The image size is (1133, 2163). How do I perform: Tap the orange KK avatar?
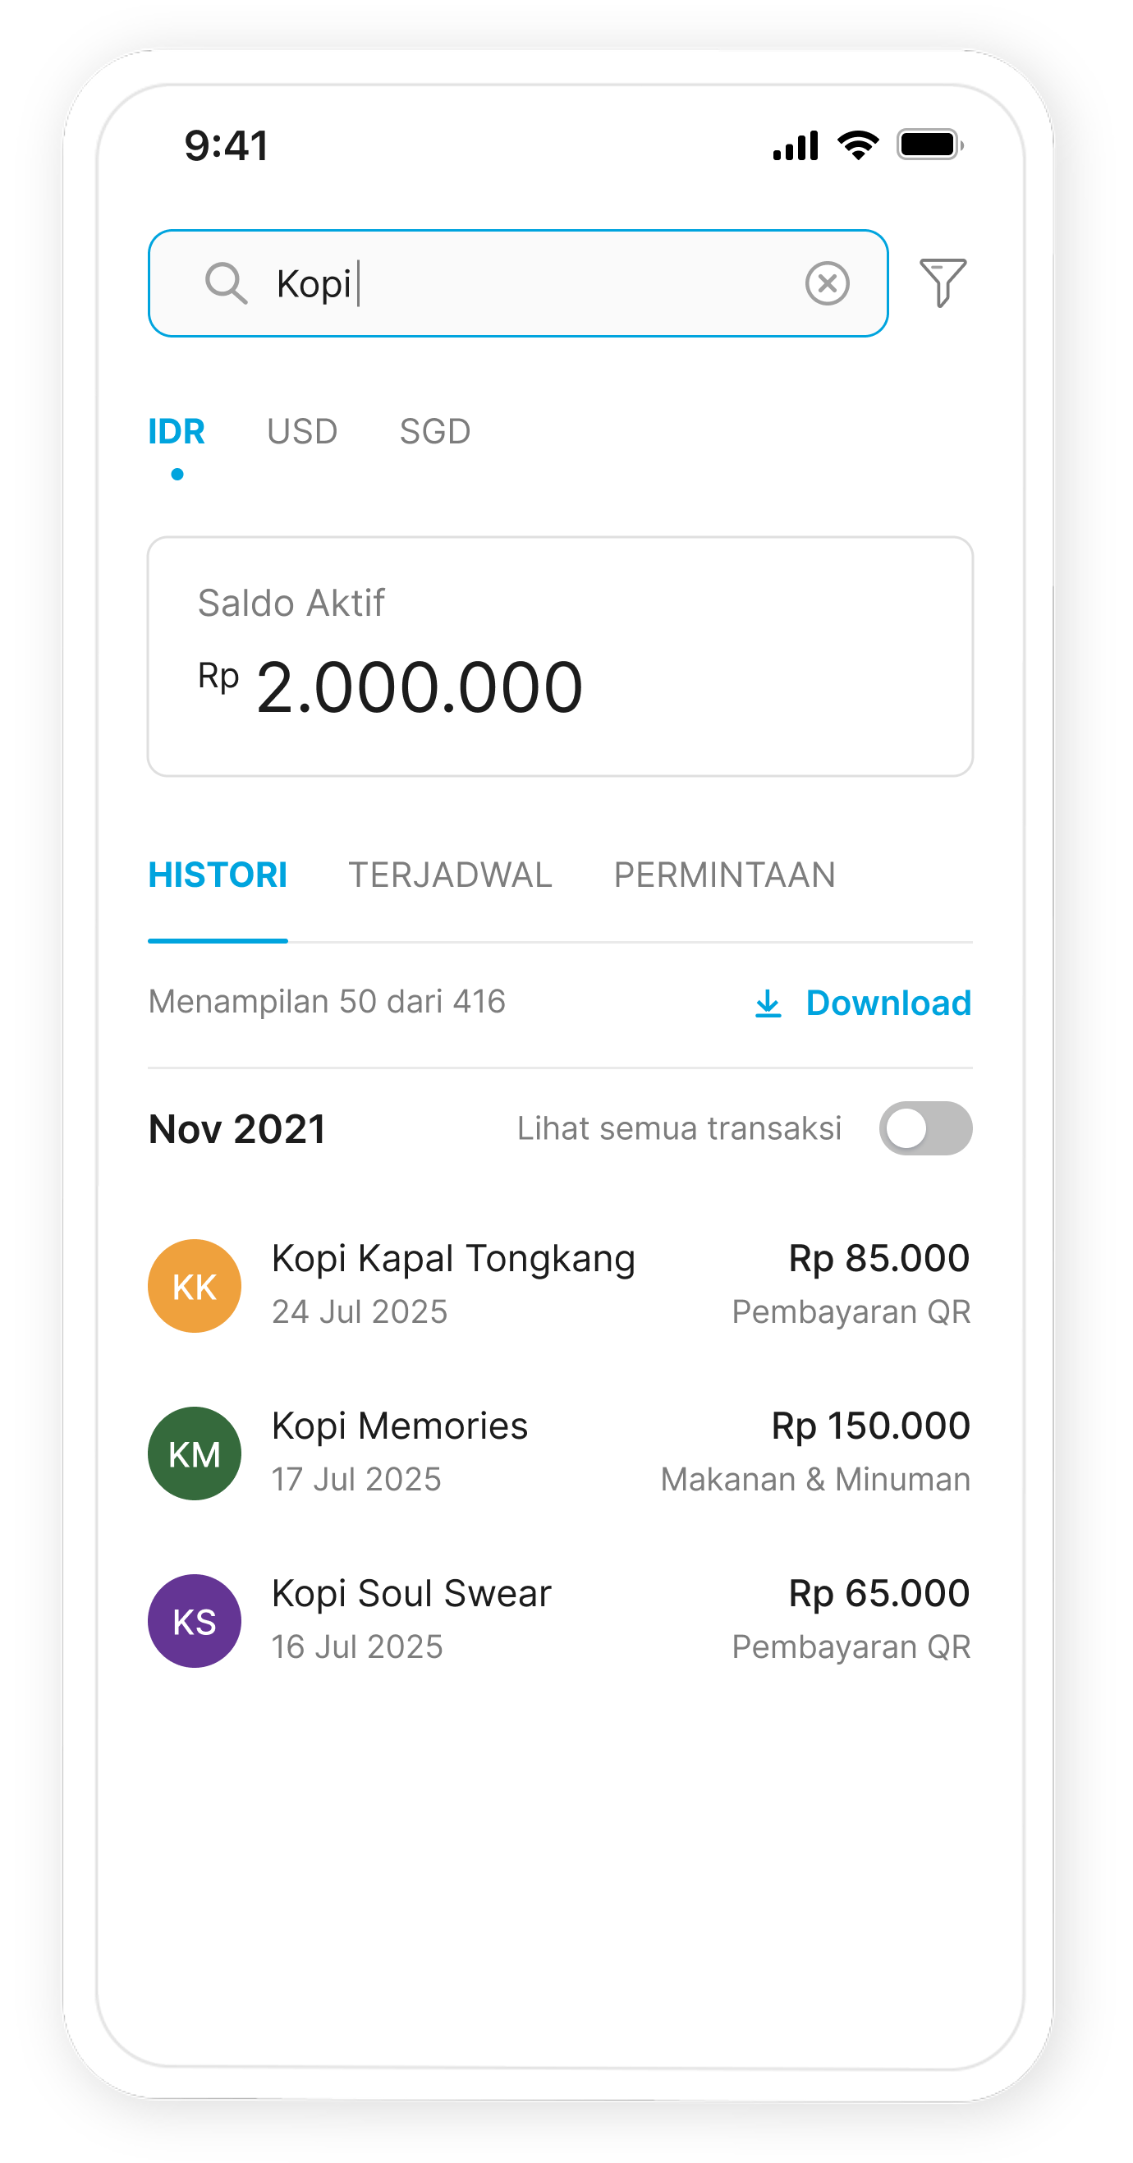tap(195, 1285)
